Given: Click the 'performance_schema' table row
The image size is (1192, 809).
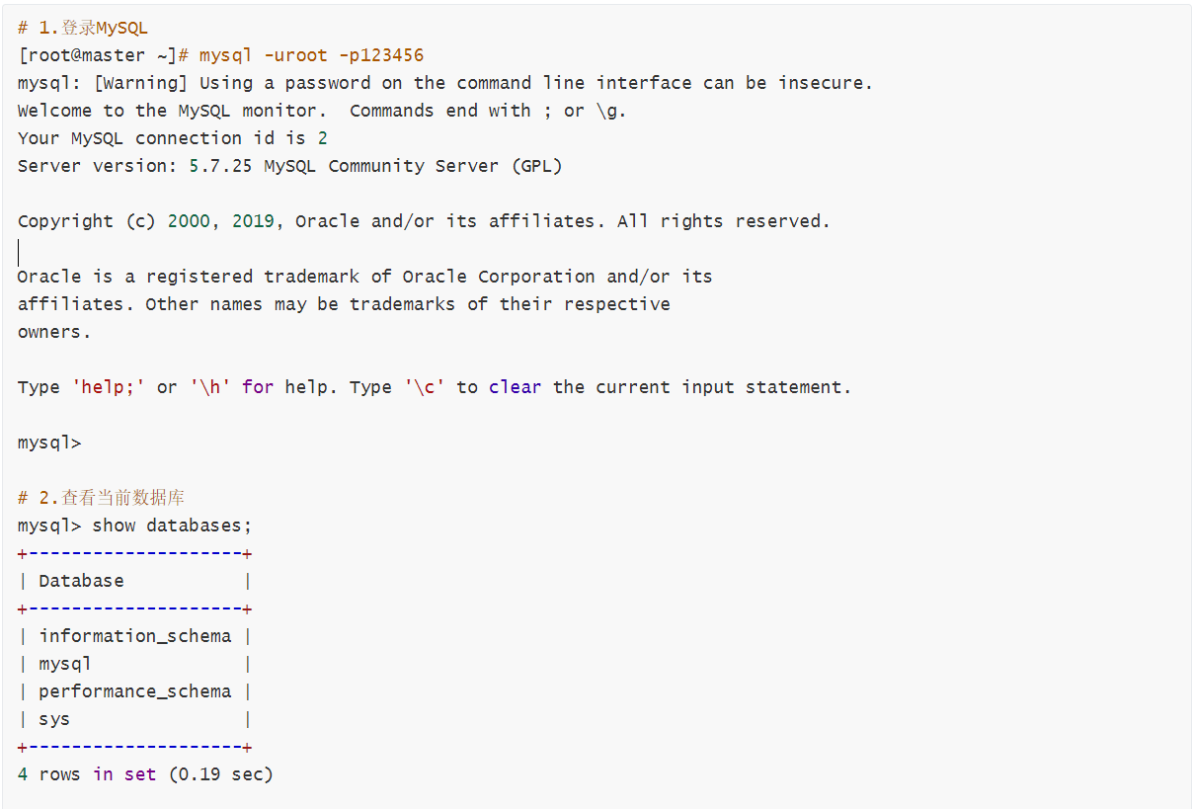Looking at the screenshot, I should click(134, 691).
